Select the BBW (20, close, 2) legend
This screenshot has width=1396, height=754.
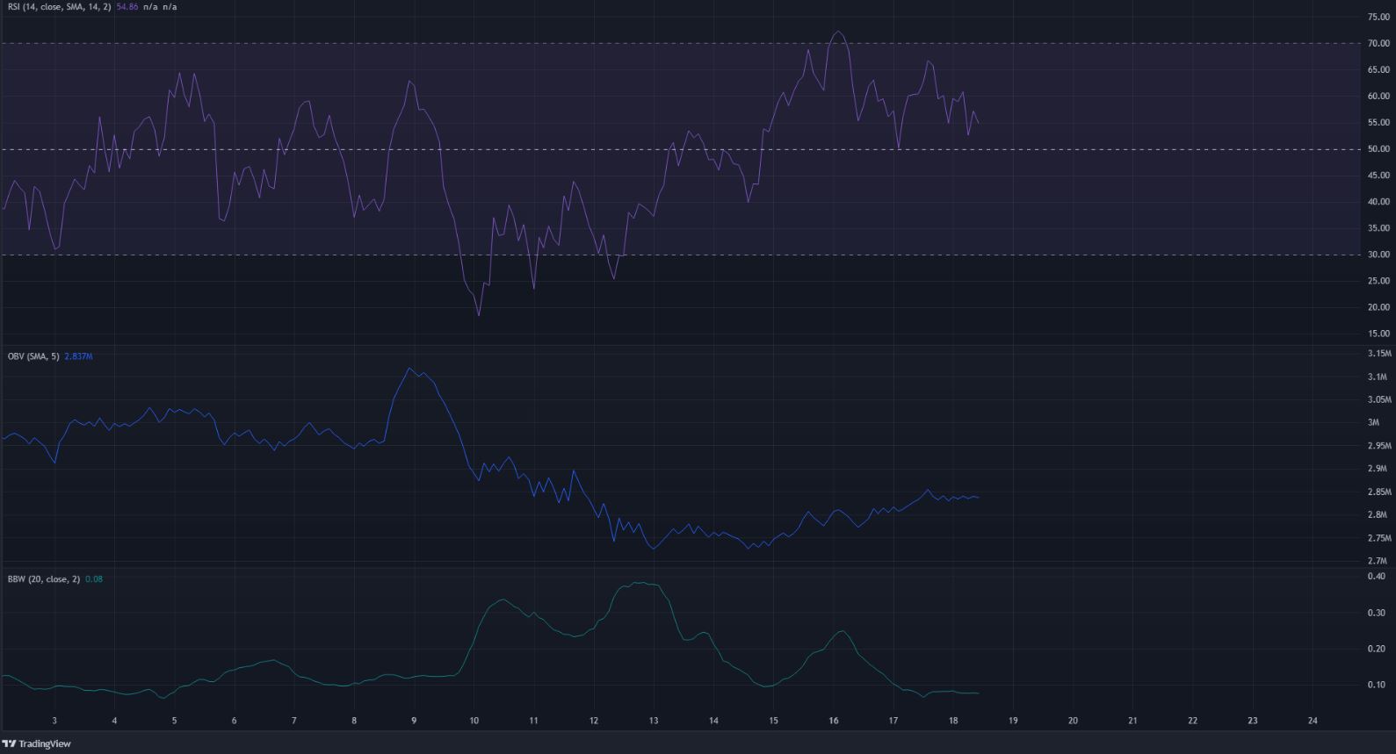[x=44, y=579]
